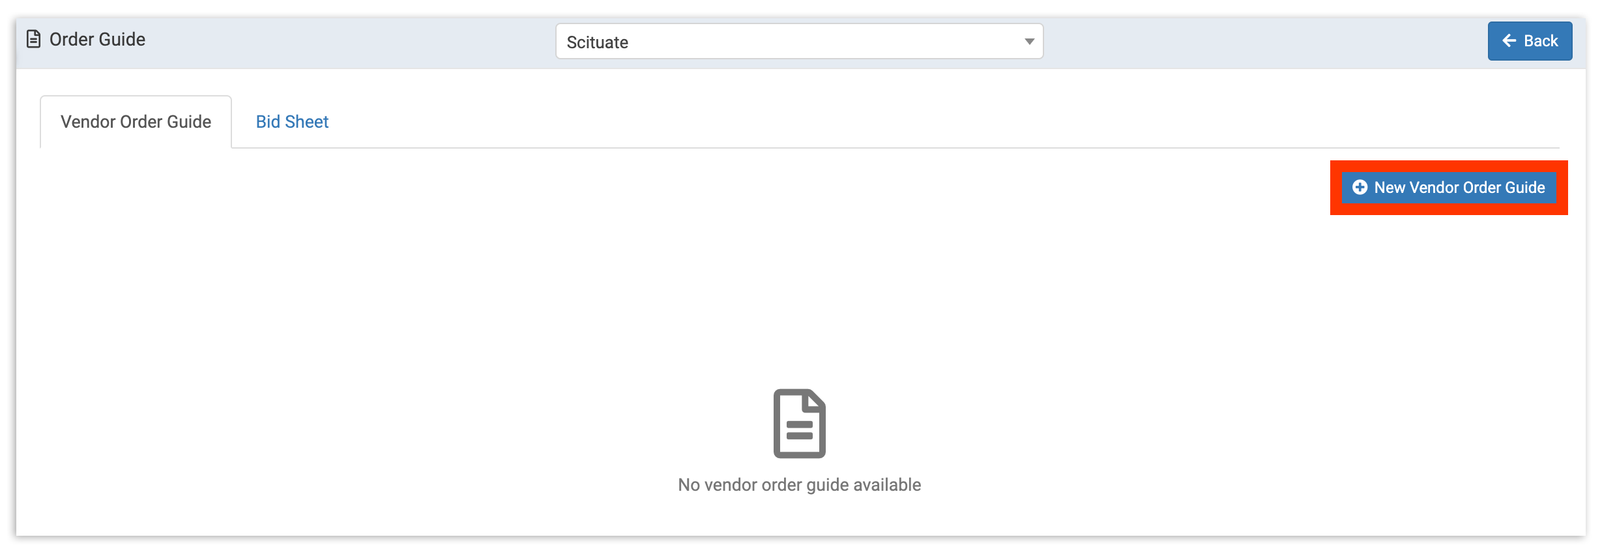Click the Bid Sheet link text
Viewport: 1602px width, 554px height.
(x=292, y=122)
